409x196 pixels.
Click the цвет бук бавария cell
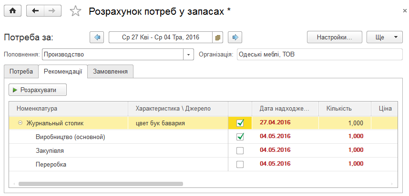click(178, 123)
